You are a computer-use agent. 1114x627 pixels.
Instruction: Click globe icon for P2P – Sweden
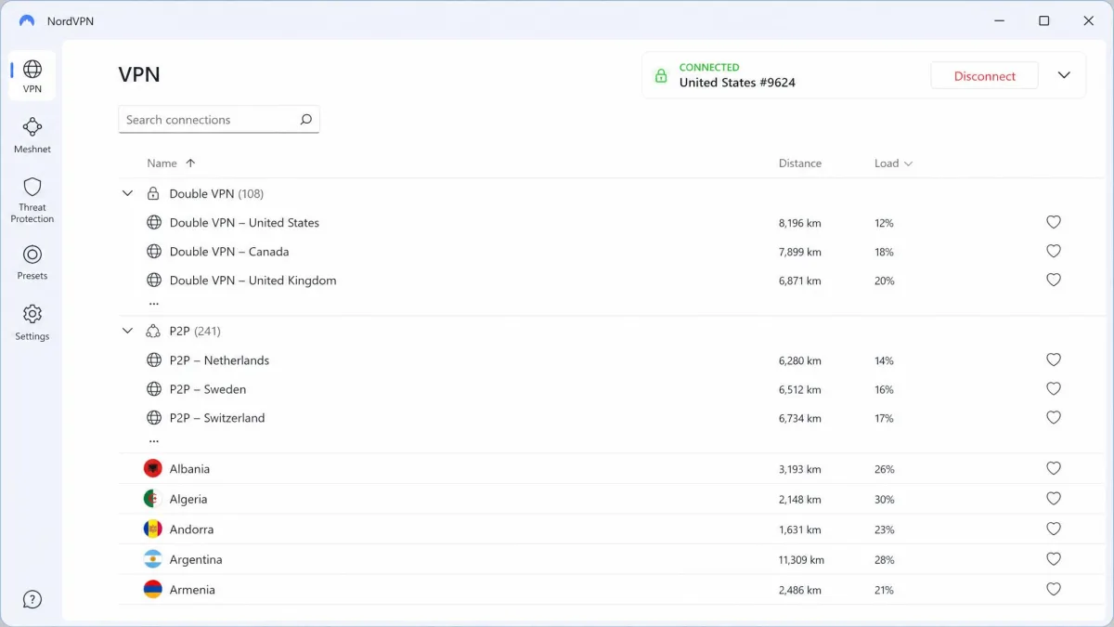154,388
